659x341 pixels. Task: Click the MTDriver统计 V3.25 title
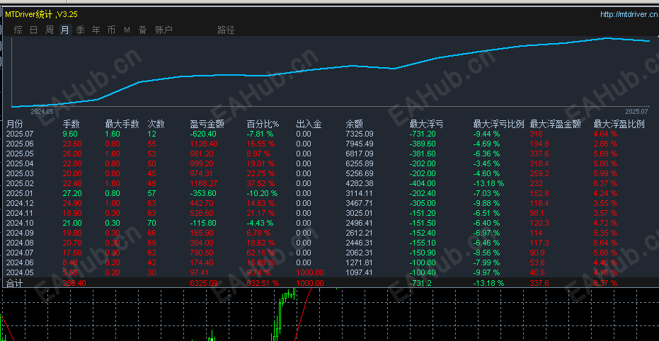(41, 14)
